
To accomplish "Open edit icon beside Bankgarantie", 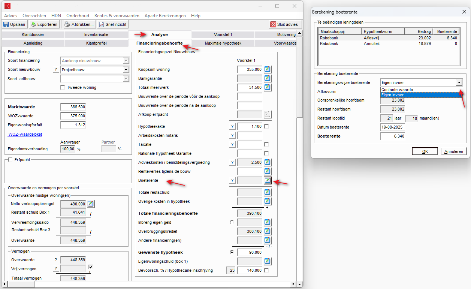I will click(268, 78).
